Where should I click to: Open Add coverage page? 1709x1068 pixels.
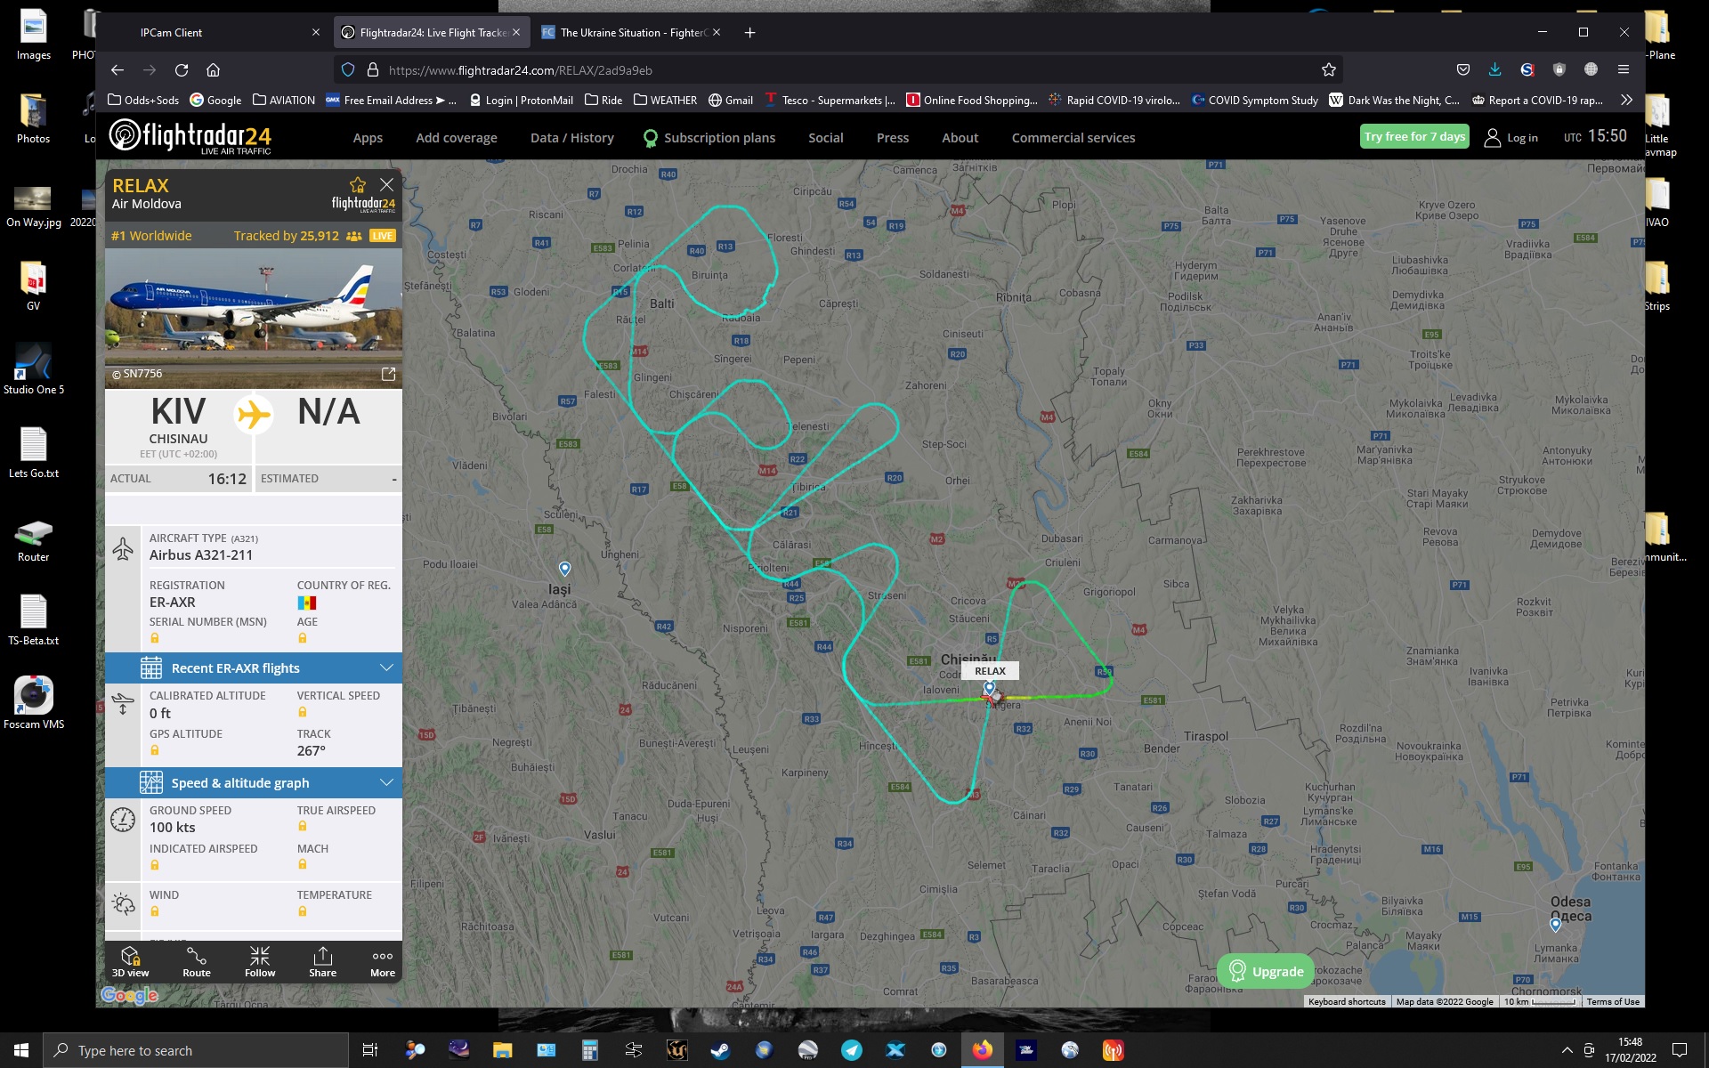pos(457,138)
